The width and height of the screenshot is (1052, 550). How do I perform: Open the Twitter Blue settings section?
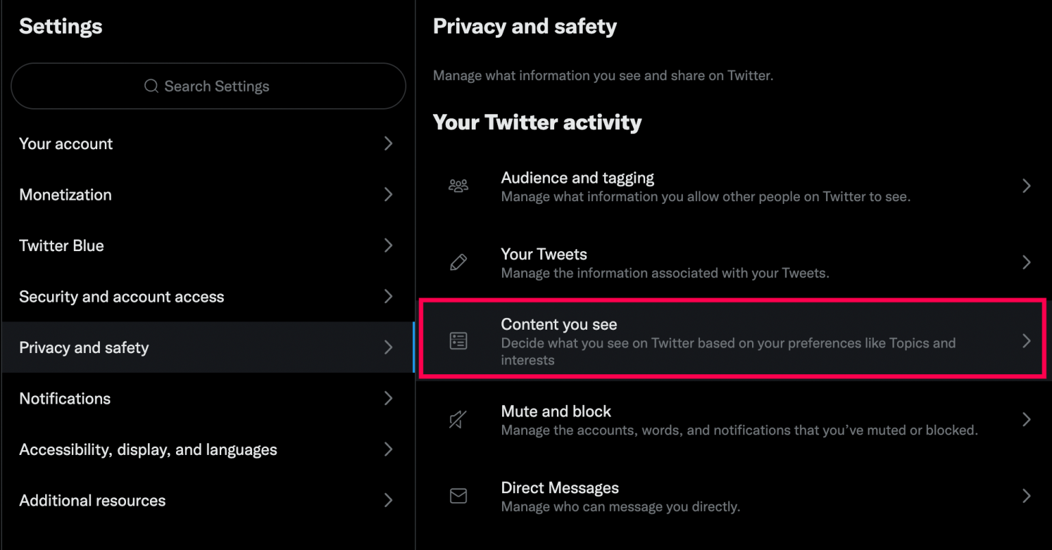(x=62, y=245)
